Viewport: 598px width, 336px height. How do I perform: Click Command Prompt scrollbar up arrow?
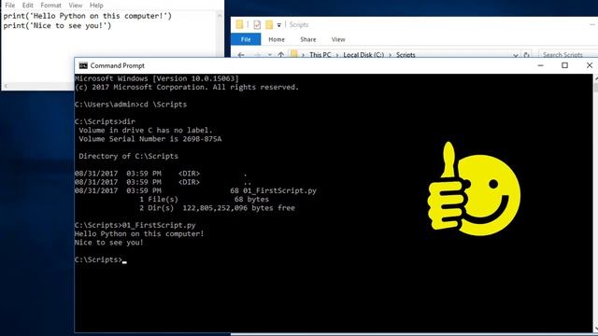pyautogui.click(x=596, y=78)
